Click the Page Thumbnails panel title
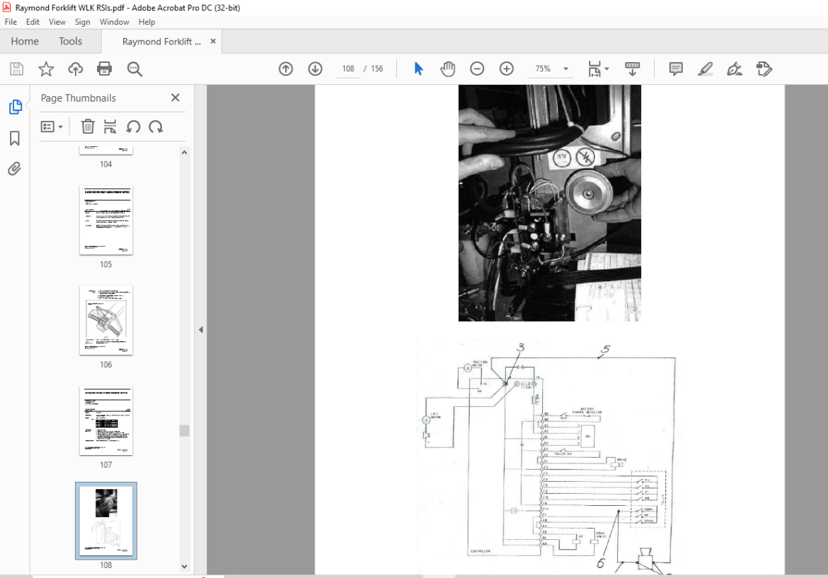Screen dimensions: 828x578 pos(78,98)
